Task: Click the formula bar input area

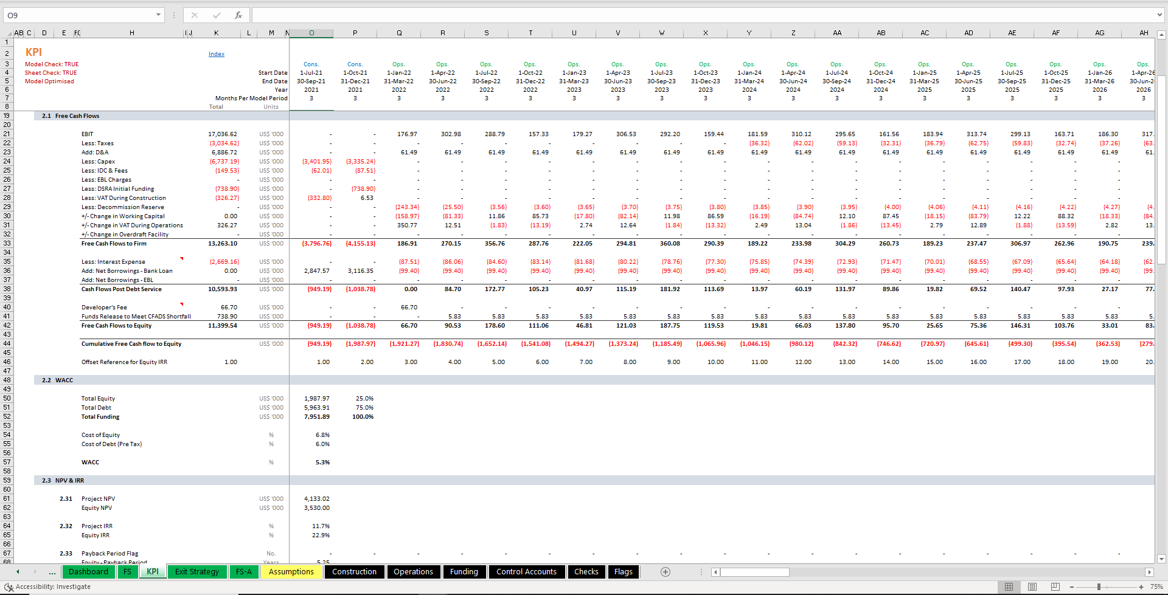Action: [x=703, y=15]
